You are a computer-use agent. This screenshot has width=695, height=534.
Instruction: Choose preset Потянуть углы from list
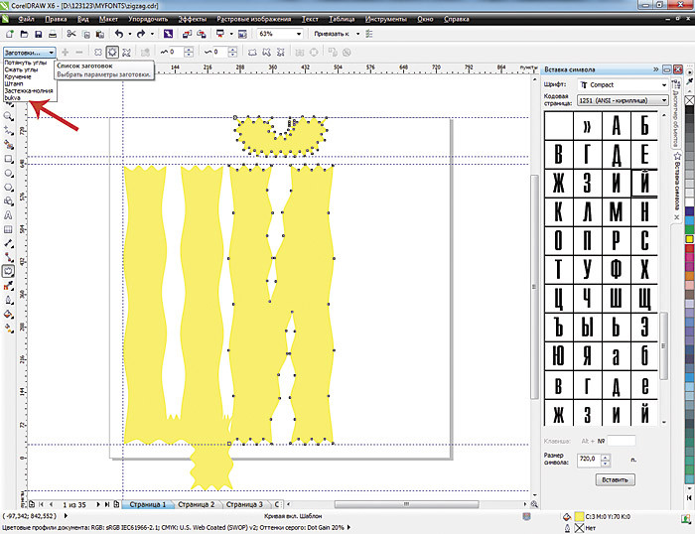click(x=25, y=63)
